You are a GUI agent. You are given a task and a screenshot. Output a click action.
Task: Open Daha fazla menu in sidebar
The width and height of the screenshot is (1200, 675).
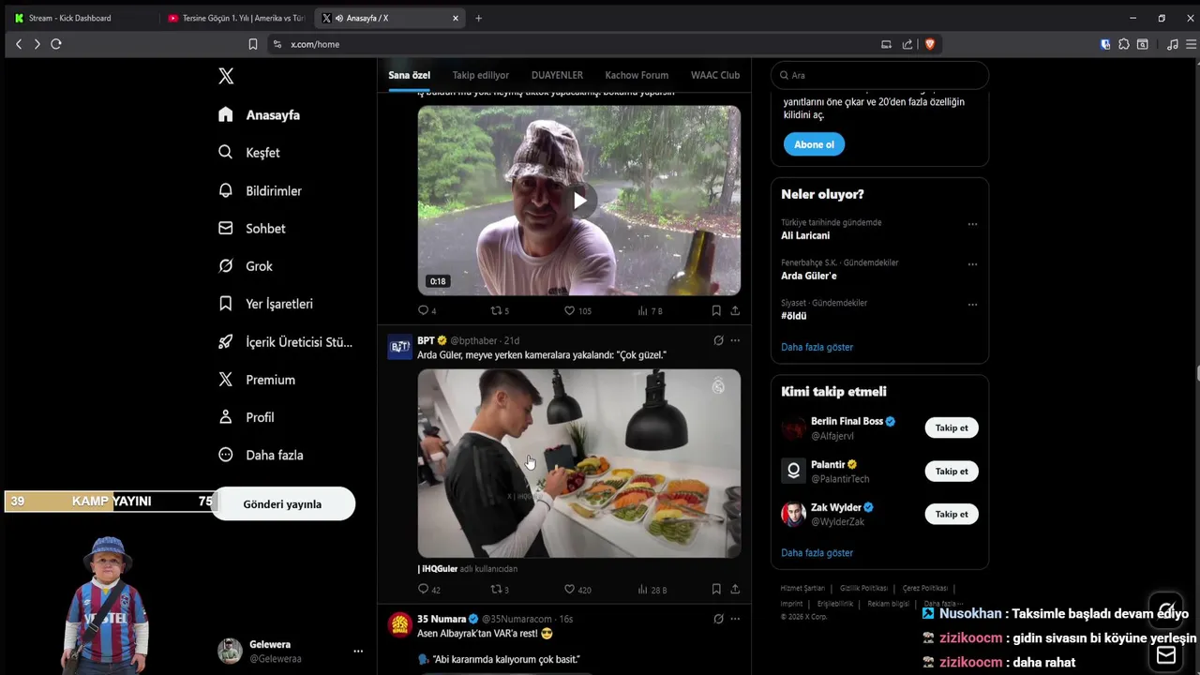tap(261, 455)
